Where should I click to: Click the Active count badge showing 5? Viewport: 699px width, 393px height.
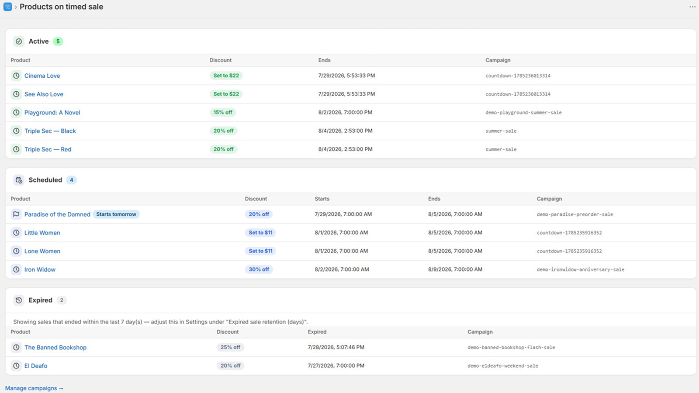(58, 41)
